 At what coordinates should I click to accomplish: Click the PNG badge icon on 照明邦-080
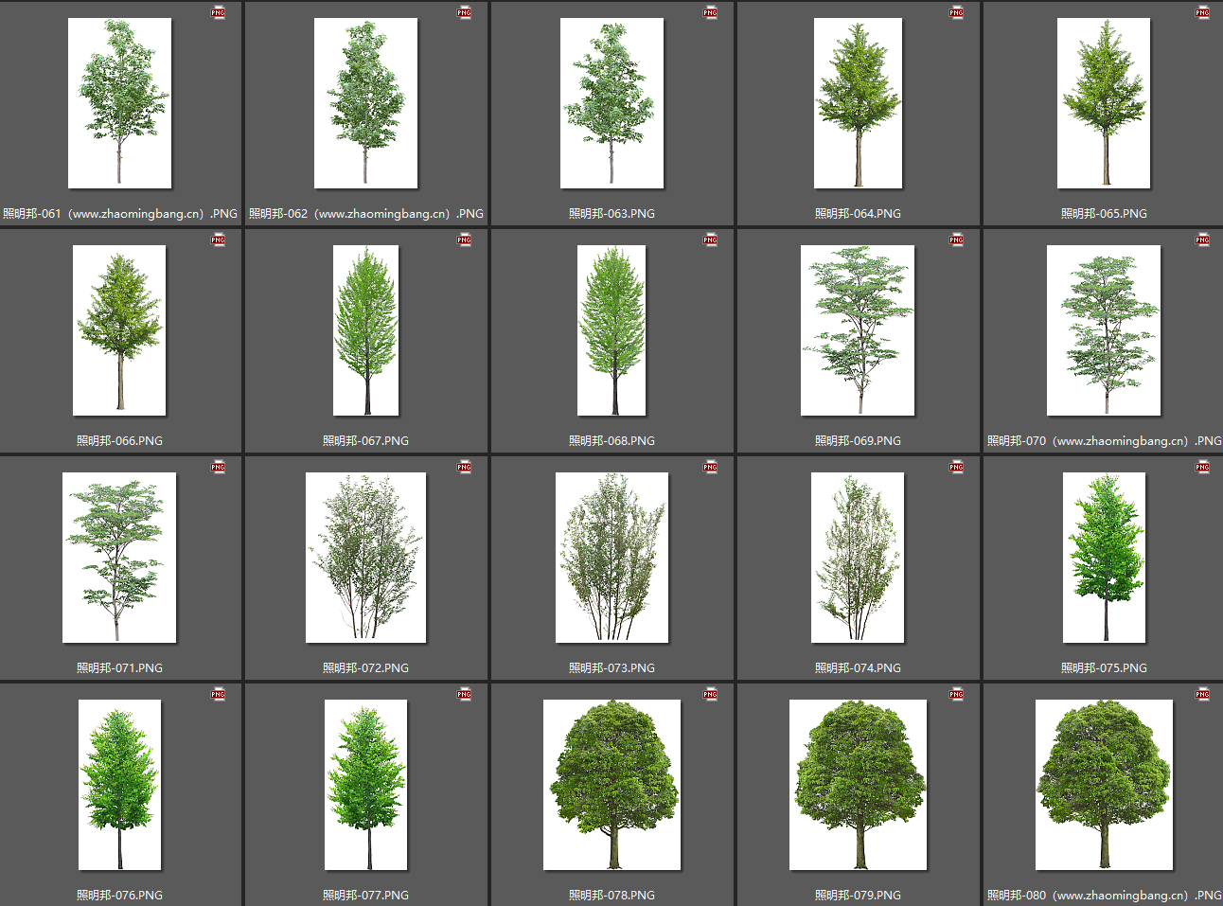click(x=1202, y=694)
